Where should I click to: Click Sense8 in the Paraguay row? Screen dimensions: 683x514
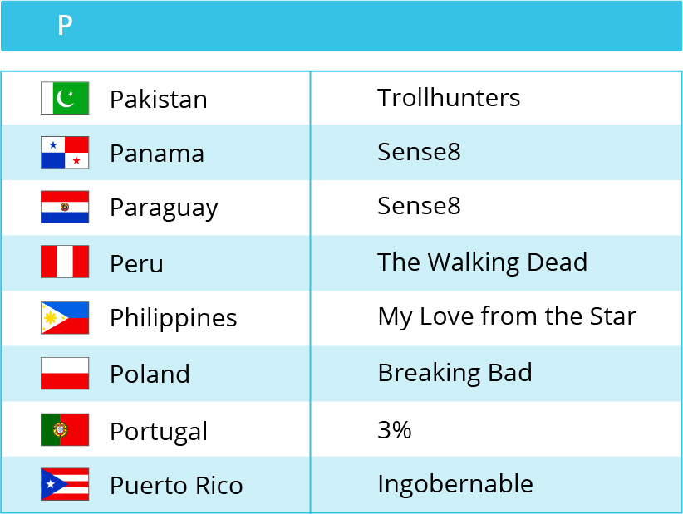click(419, 206)
